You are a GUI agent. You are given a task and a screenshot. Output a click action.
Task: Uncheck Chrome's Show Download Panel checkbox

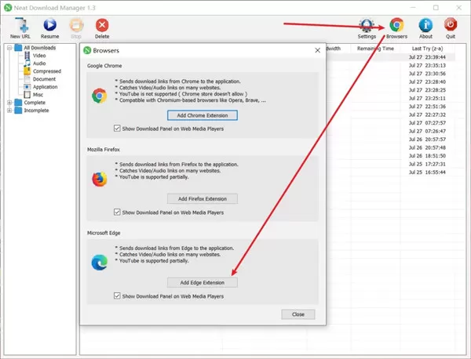117,129
